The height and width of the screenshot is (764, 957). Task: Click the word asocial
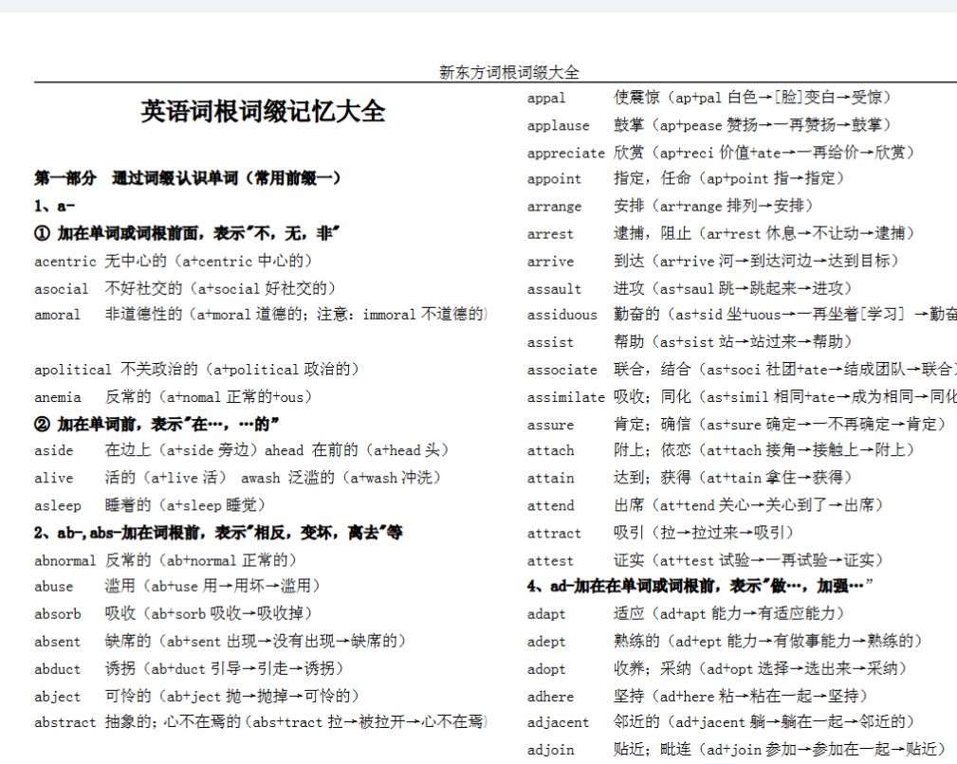(61, 288)
